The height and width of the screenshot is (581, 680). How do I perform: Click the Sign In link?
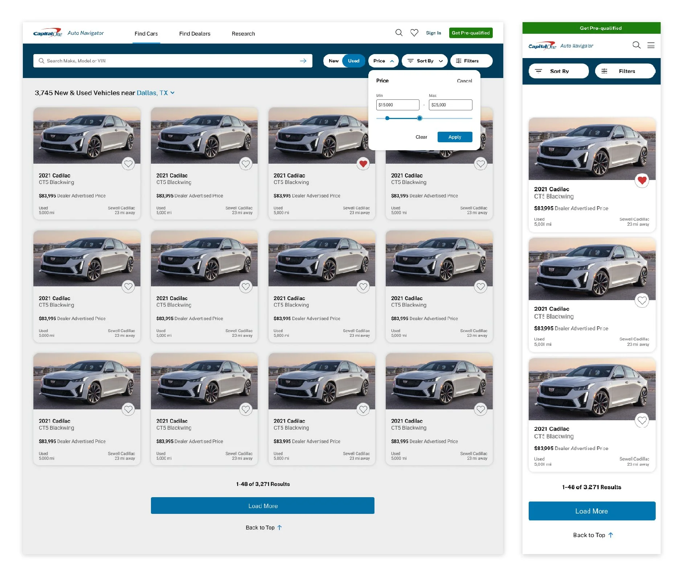433,33
